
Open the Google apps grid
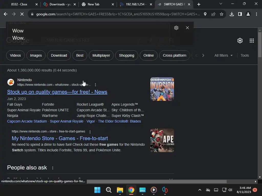(x=252, y=41)
